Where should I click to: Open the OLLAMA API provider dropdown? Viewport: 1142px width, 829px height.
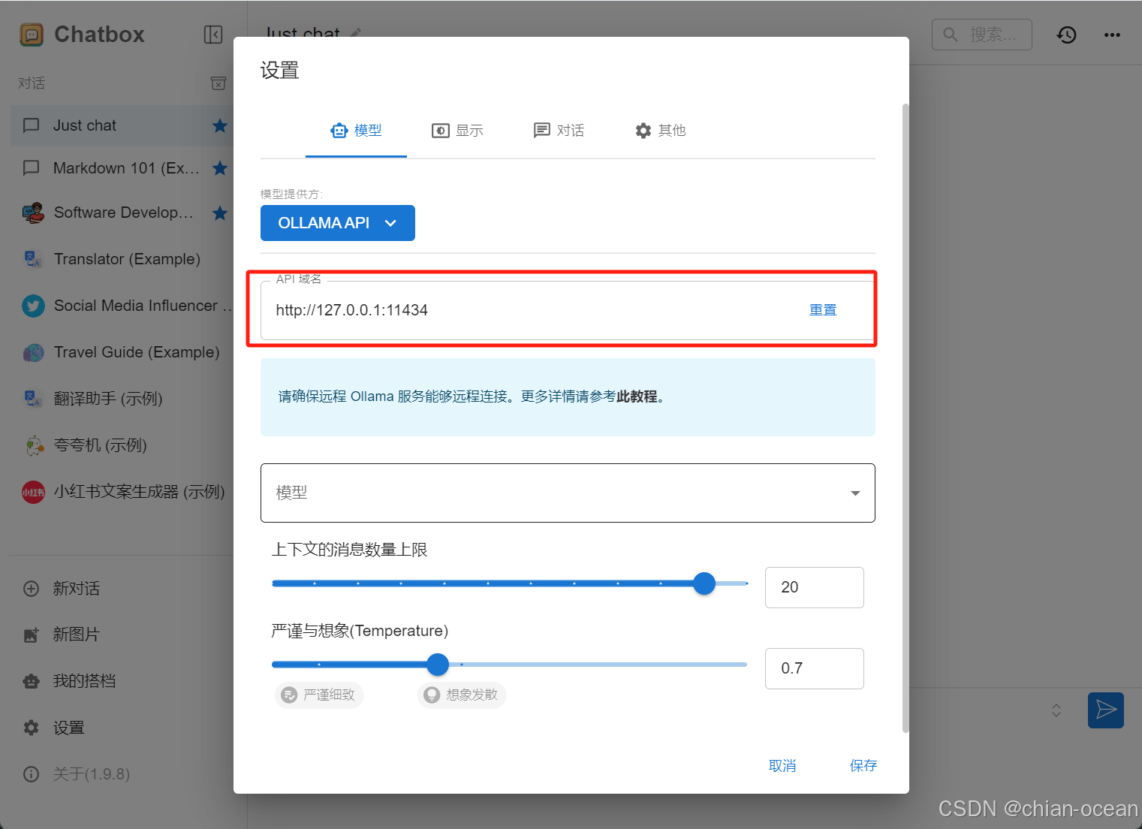(x=338, y=223)
